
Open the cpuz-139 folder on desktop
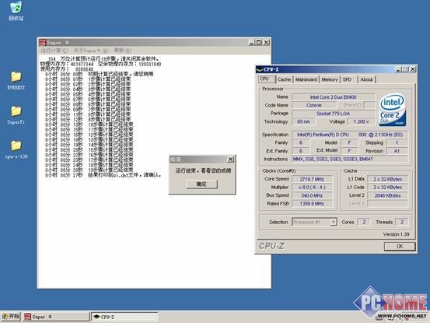coord(16,149)
